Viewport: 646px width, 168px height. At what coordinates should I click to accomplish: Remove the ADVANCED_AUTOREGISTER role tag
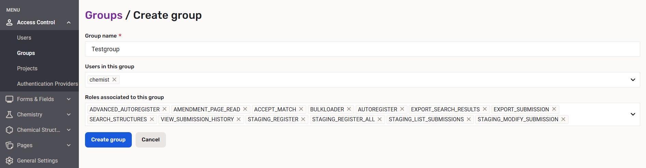[x=165, y=109]
